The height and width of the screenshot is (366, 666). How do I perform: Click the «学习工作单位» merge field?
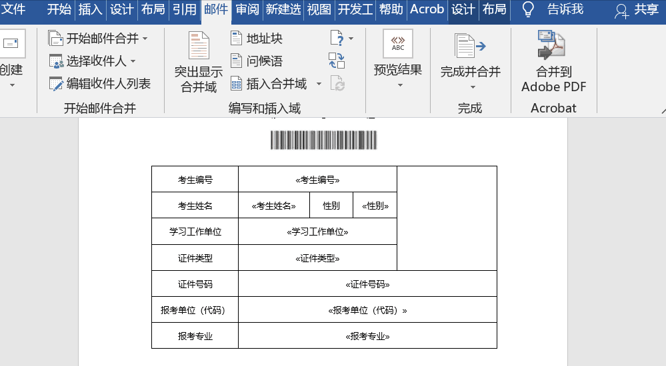[318, 232]
